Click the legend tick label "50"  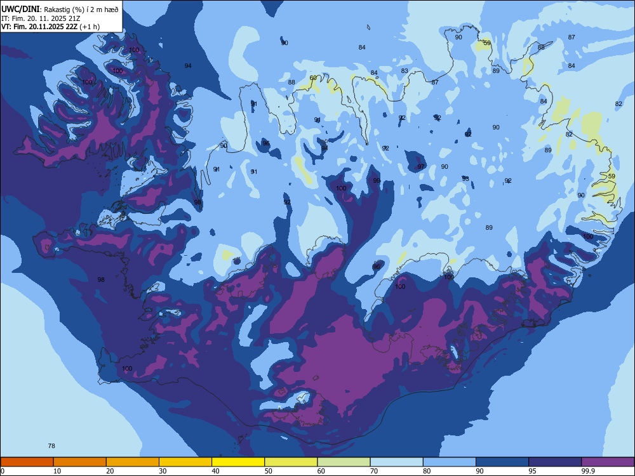point(269,471)
